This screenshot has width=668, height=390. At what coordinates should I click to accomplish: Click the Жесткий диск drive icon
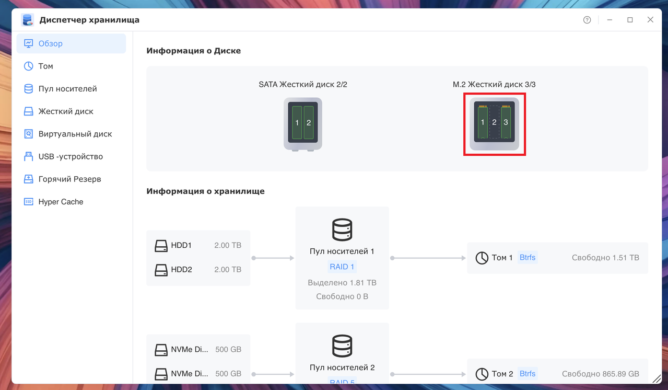pyautogui.click(x=29, y=111)
